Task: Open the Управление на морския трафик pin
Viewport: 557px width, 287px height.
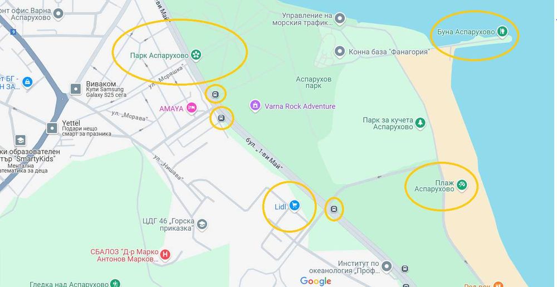Action: tap(340, 18)
